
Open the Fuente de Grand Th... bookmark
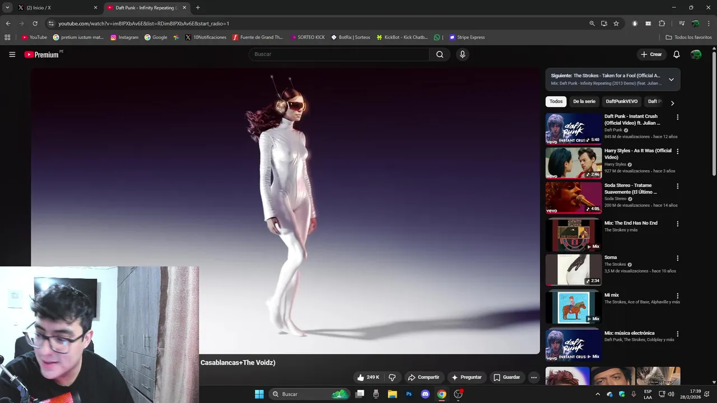(258, 38)
